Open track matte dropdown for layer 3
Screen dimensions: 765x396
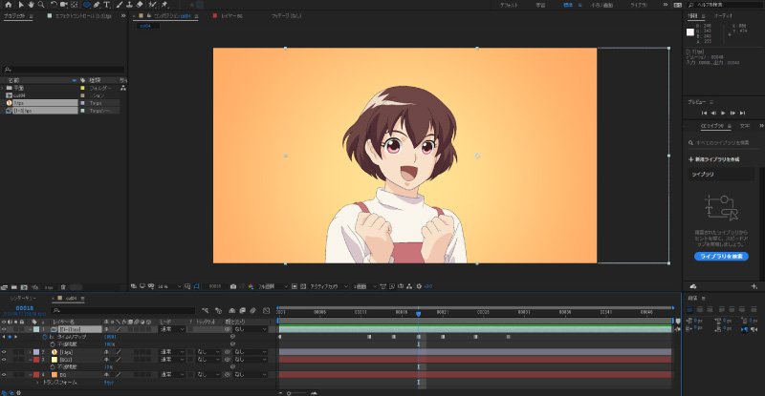coord(208,360)
